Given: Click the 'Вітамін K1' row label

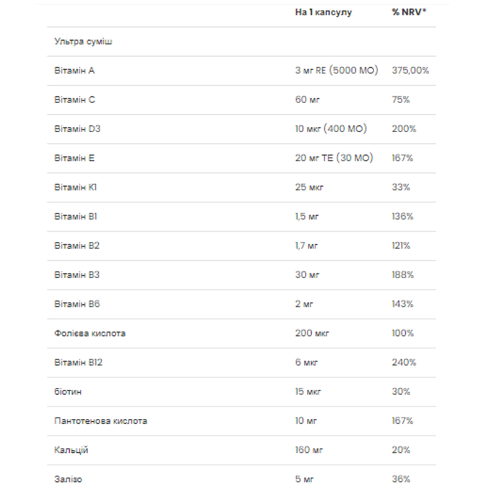Looking at the screenshot, I should 75,187.
